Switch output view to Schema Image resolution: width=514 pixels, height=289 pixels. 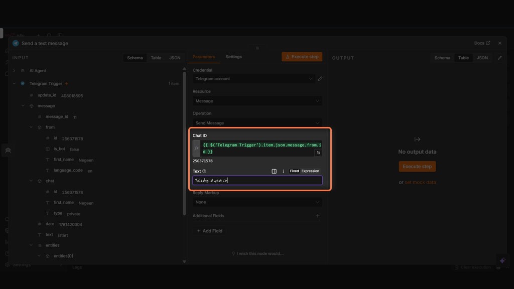point(442,58)
